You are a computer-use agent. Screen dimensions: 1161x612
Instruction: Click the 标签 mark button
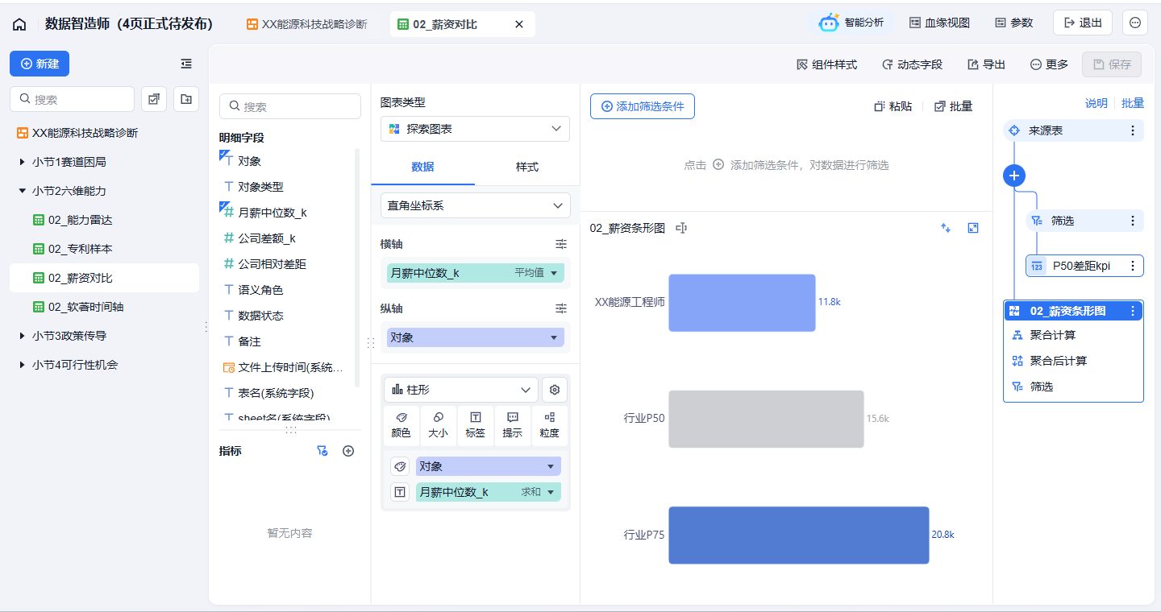coord(475,425)
